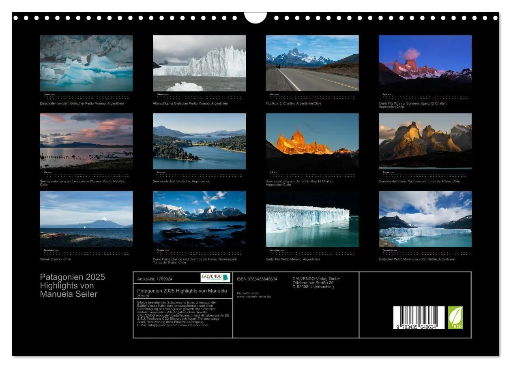
Task: Click caption 'Eisschollen vor dem Gletscher Perito Moreno'
Action: tap(82, 103)
